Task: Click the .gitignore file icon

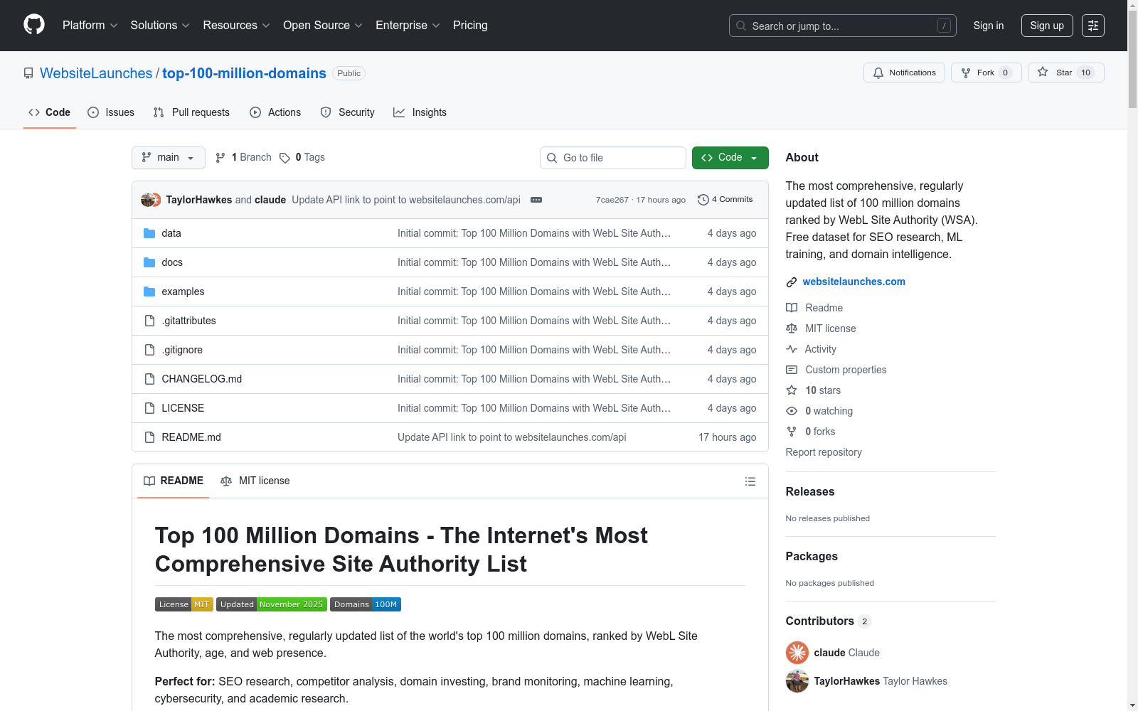Action: [x=149, y=350]
